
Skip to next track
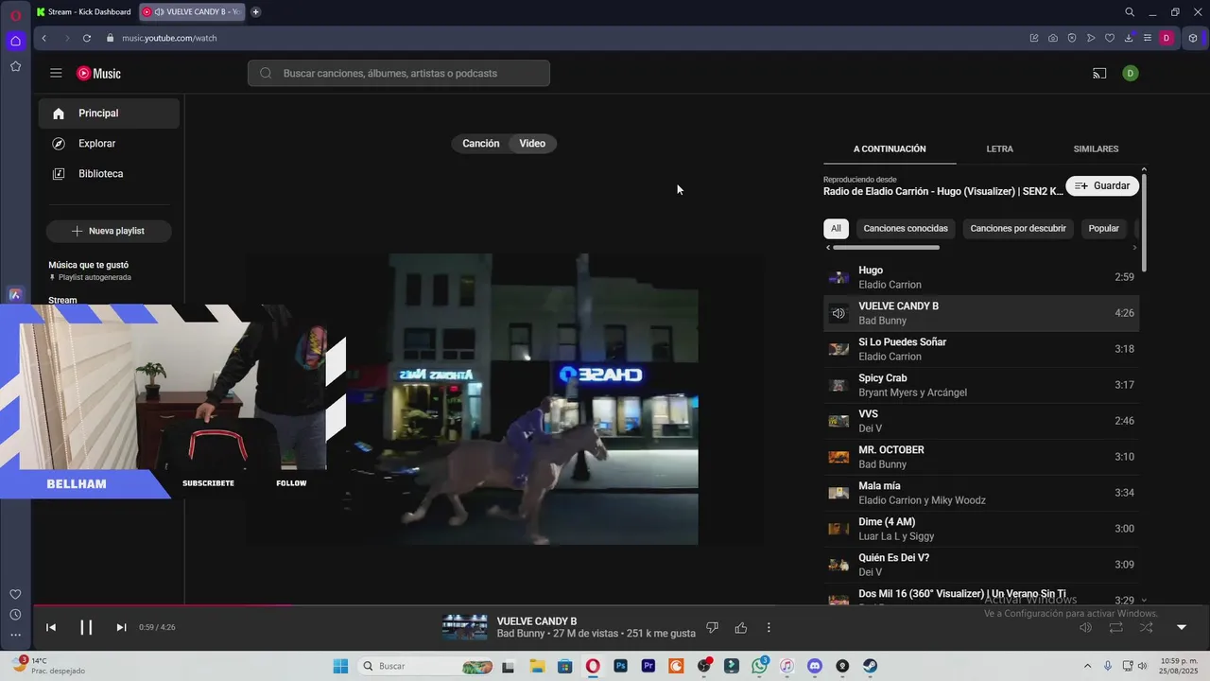(x=121, y=627)
